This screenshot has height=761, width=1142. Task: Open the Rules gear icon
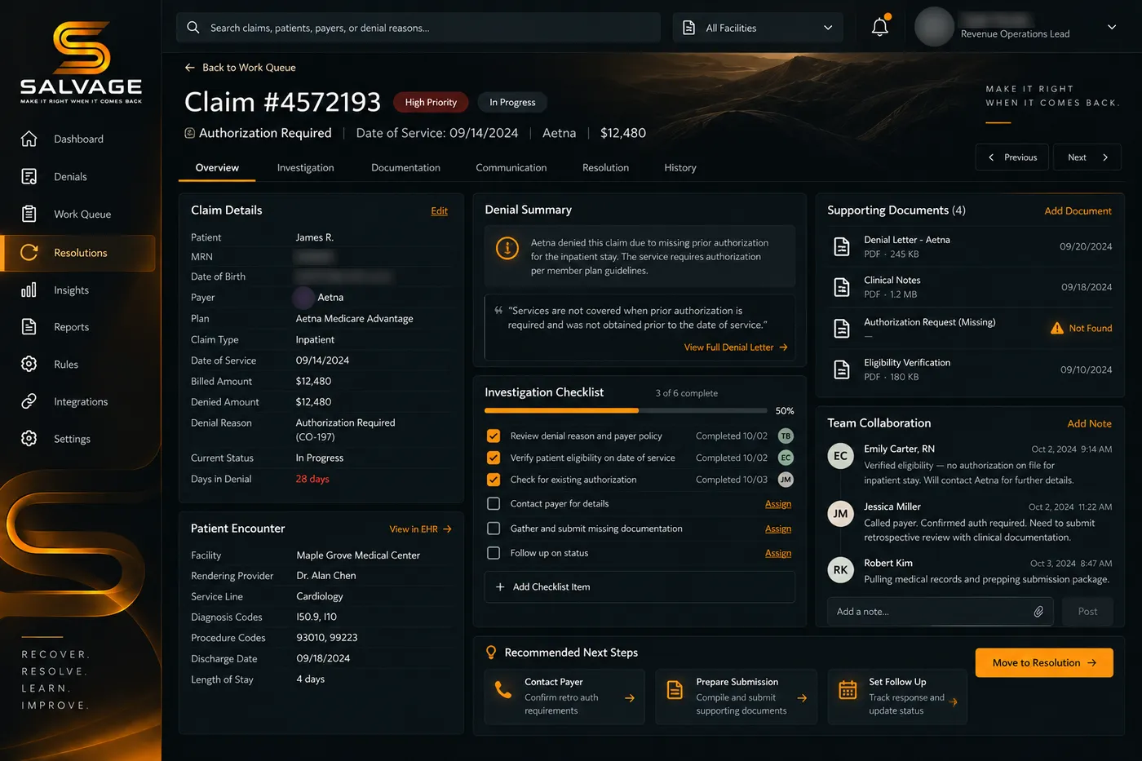pyautogui.click(x=29, y=364)
